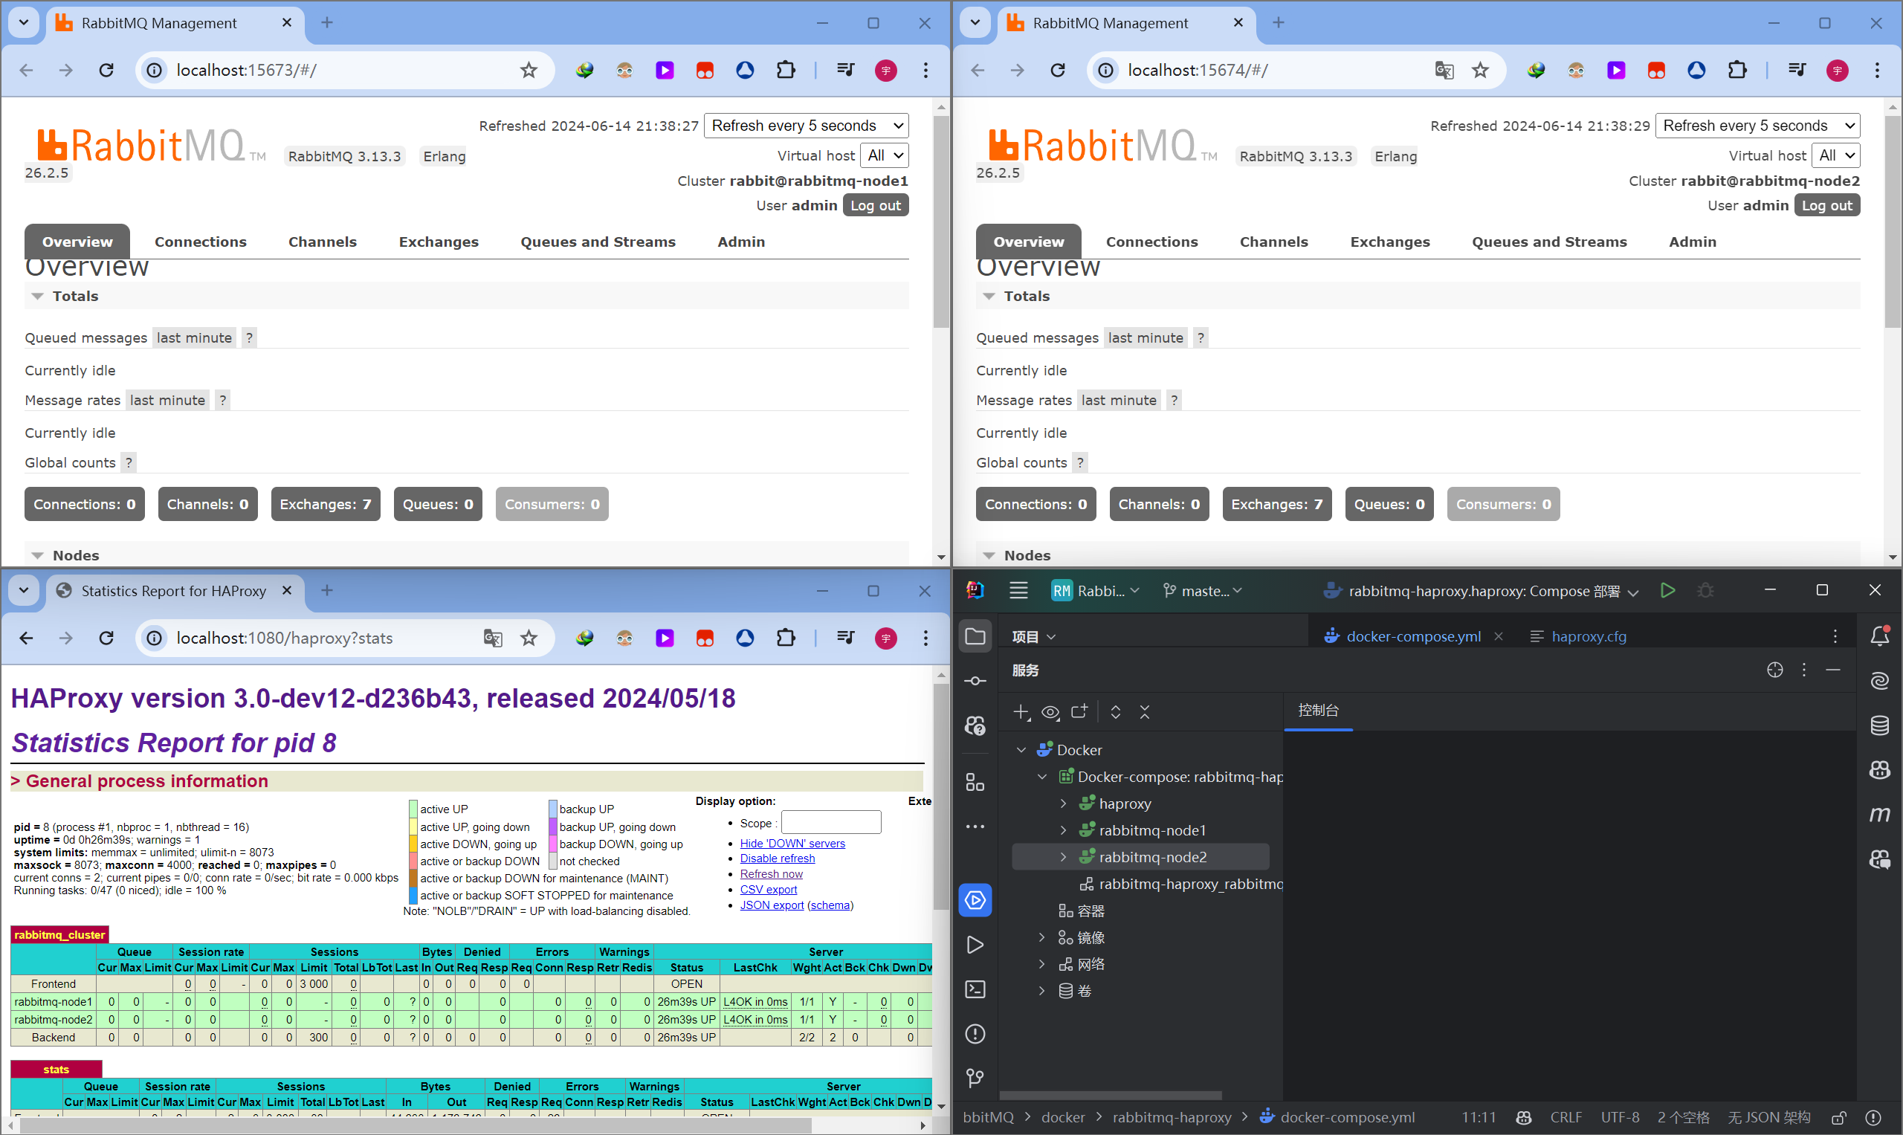
Task: Open the Services tool window icon in IDE
Action: click(975, 900)
